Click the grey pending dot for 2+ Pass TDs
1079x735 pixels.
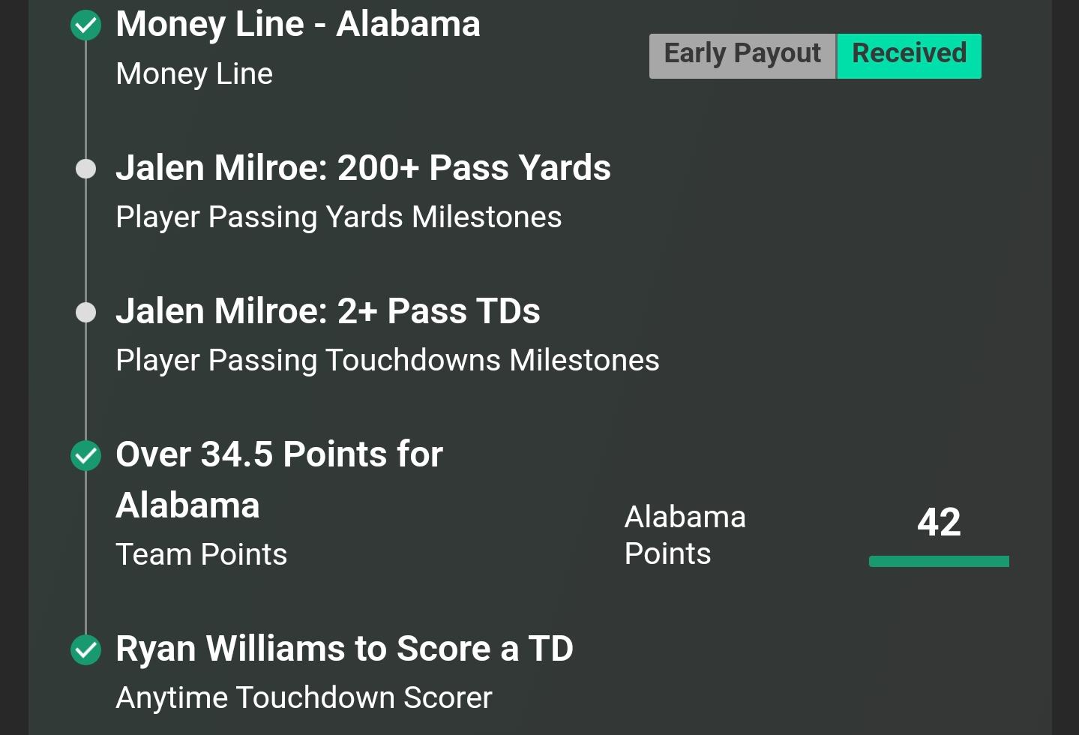pos(86,312)
